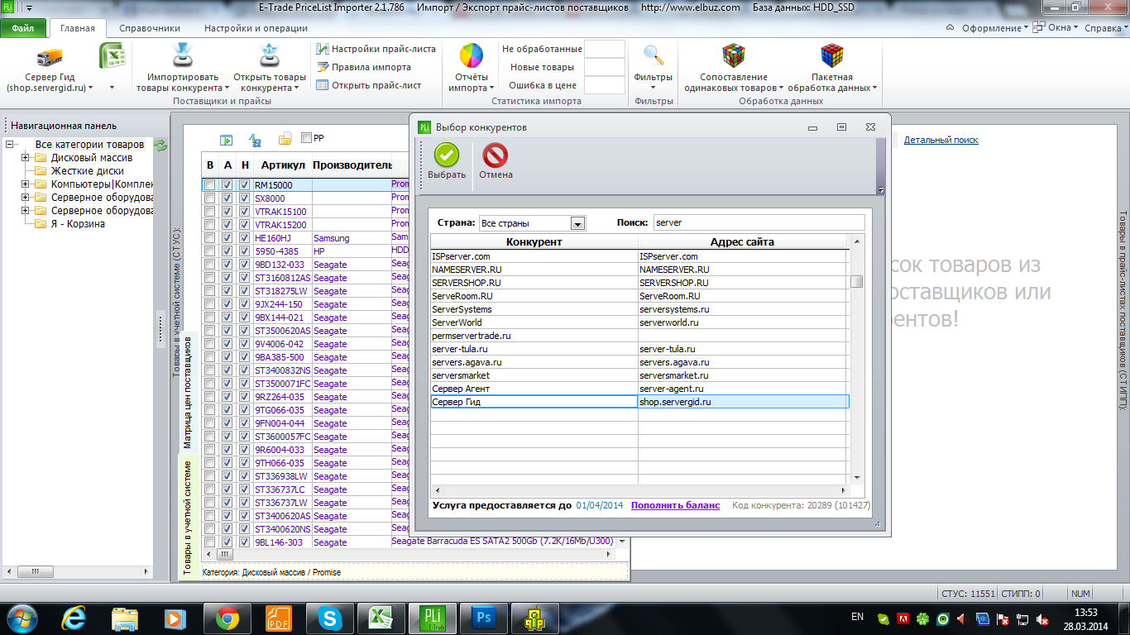This screenshot has height=635, width=1130.
Task: Switch to the Справочники ribbon tab
Action: [x=150, y=28]
